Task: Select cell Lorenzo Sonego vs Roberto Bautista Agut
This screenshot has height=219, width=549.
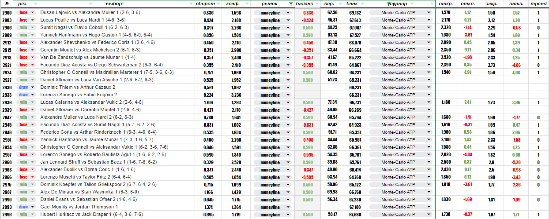Action: point(117,155)
